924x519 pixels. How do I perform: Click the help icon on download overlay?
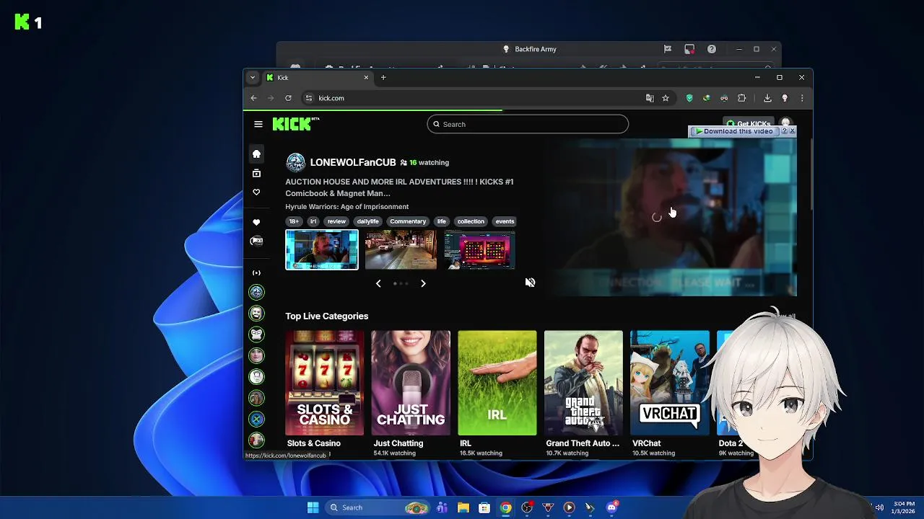point(785,131)
